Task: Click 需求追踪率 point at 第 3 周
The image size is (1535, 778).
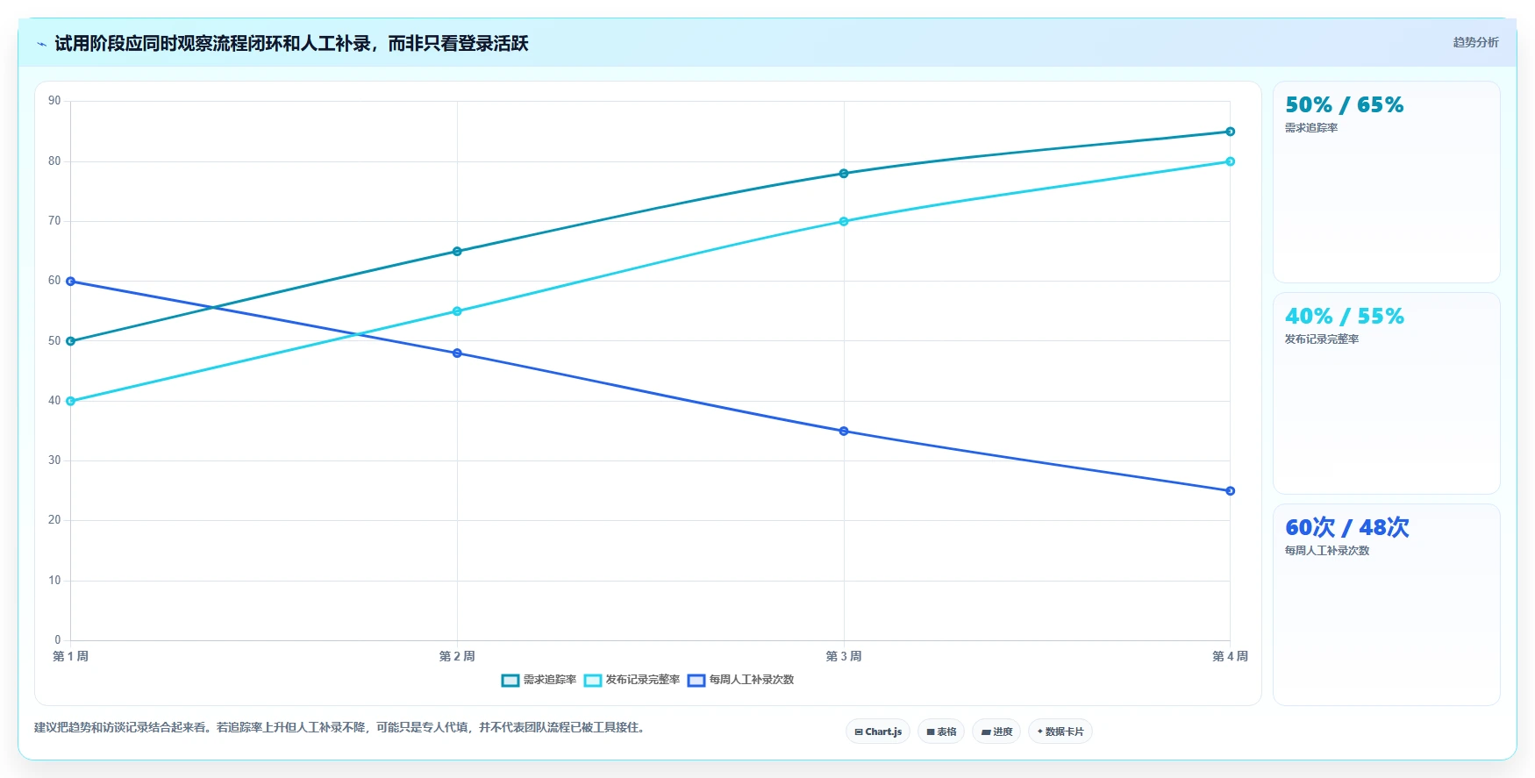Action: [844, 174]
